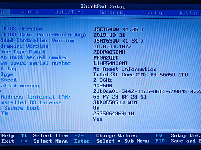The image size is (201, 150).
Task: Go to the Startup tab
Action: 153,12
